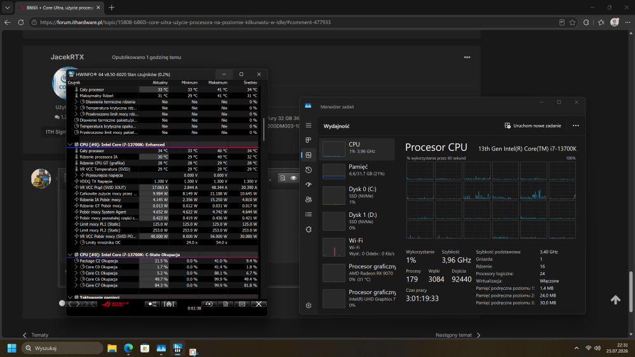
Task: Open Details page in Task Manager sidebar
Action: click(x=309, y=214)
